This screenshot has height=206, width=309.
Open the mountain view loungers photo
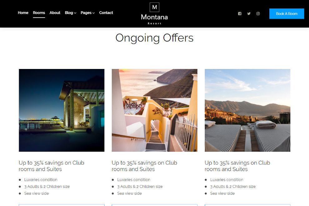(x=248, y=110)
